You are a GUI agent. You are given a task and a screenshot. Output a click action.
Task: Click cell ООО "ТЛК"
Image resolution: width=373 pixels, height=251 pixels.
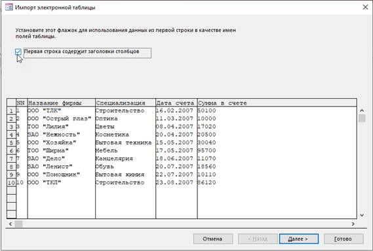(x=62, y=110)
